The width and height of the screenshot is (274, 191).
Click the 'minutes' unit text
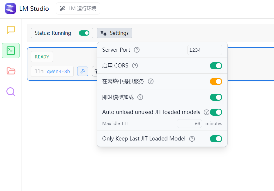[214, 123]
